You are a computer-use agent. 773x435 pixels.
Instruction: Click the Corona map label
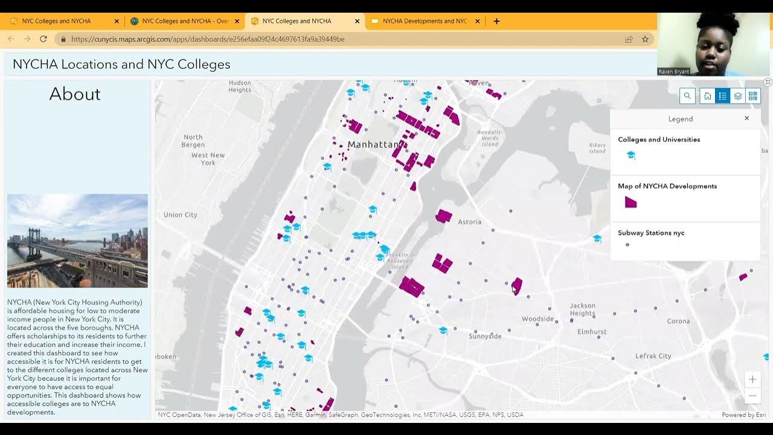678,321
